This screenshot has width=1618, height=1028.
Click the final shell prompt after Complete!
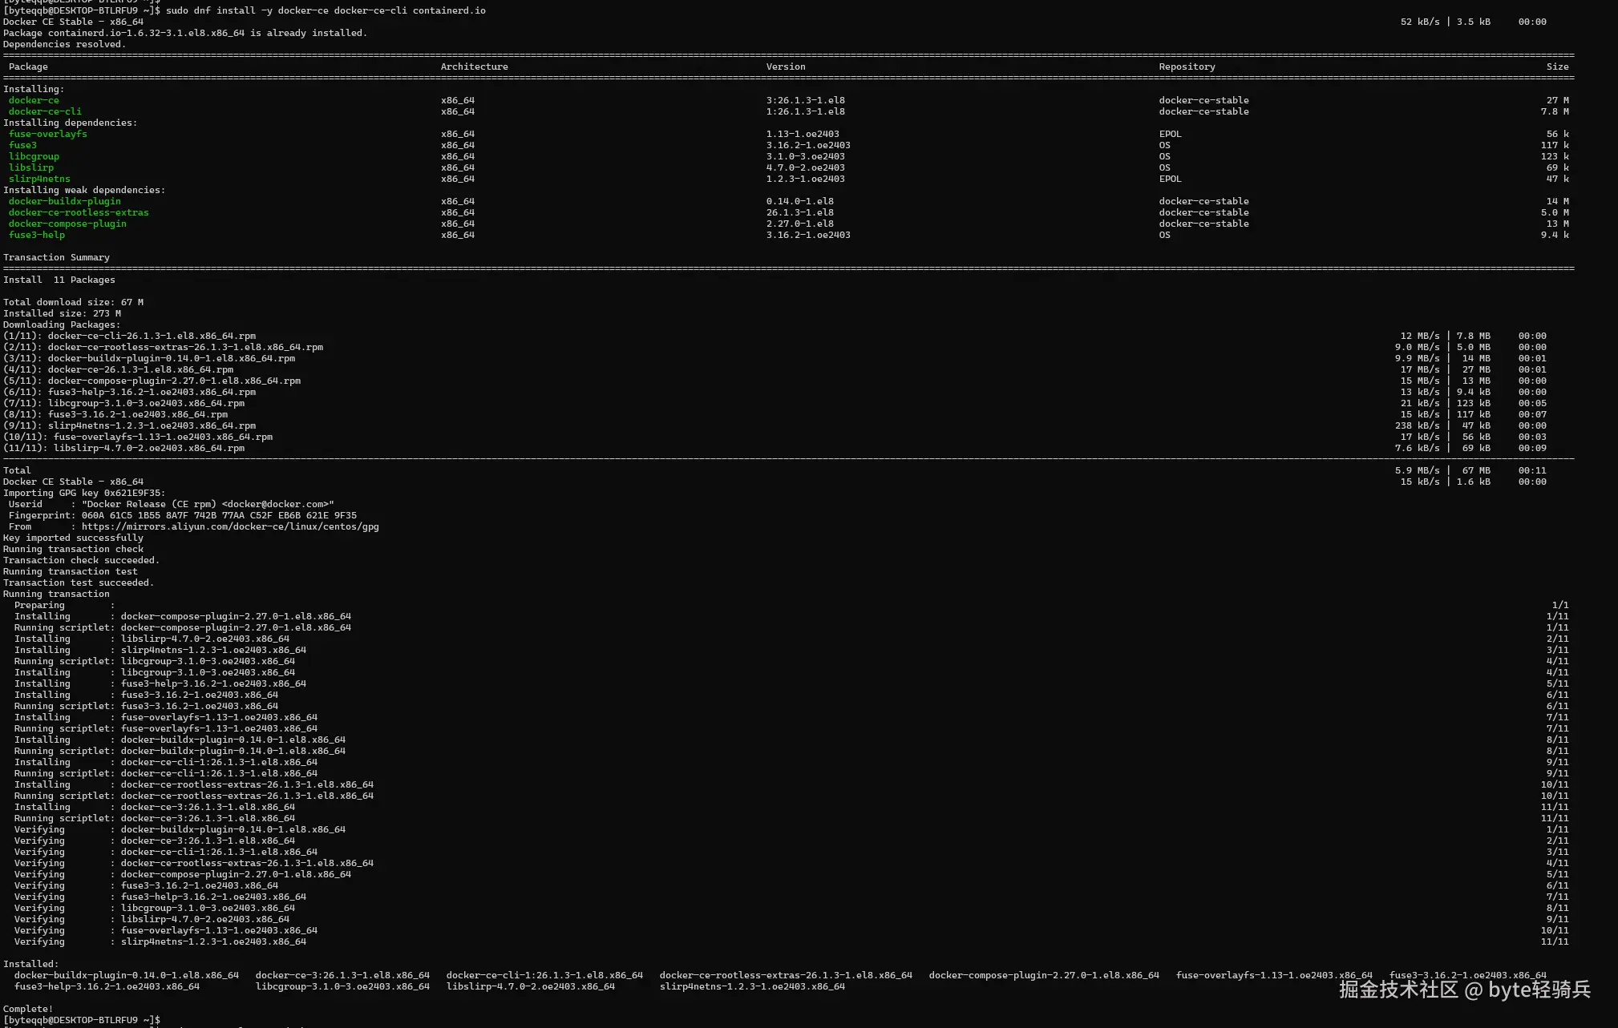82,1020
